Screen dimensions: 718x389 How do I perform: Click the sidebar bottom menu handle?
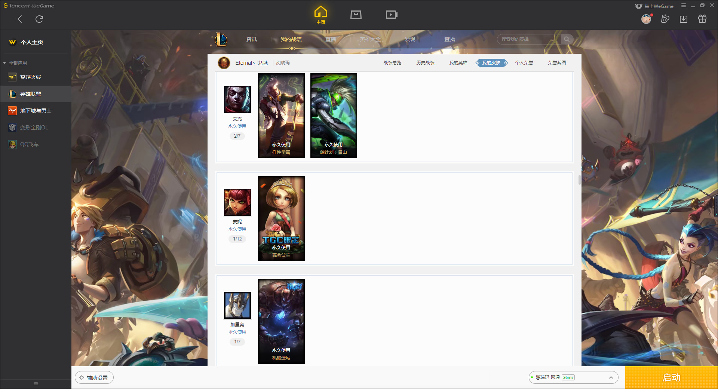(x=36, y=384)
